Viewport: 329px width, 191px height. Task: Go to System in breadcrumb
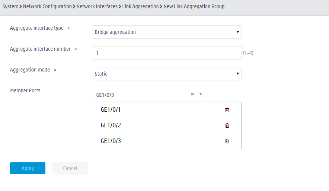coord(10,6)
